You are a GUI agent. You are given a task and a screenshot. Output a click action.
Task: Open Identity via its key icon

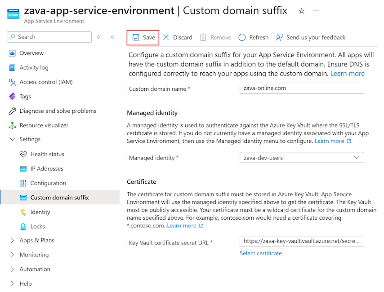[x=23, y=212]
